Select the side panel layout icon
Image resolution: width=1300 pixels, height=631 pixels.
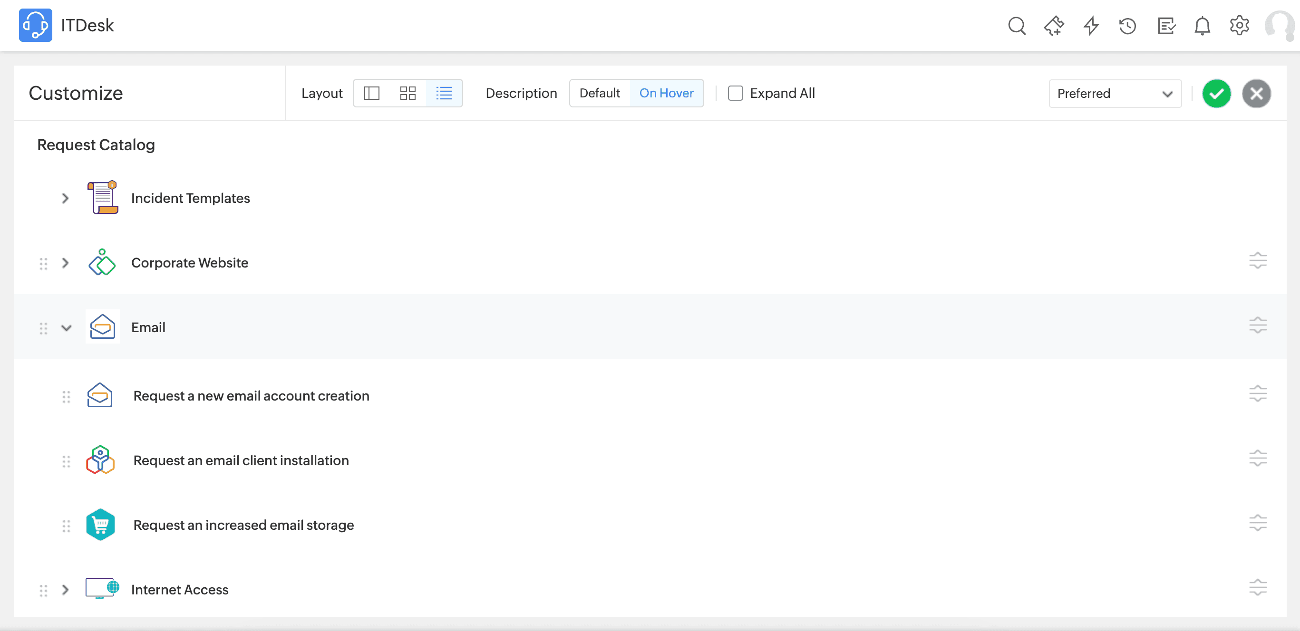371,93
